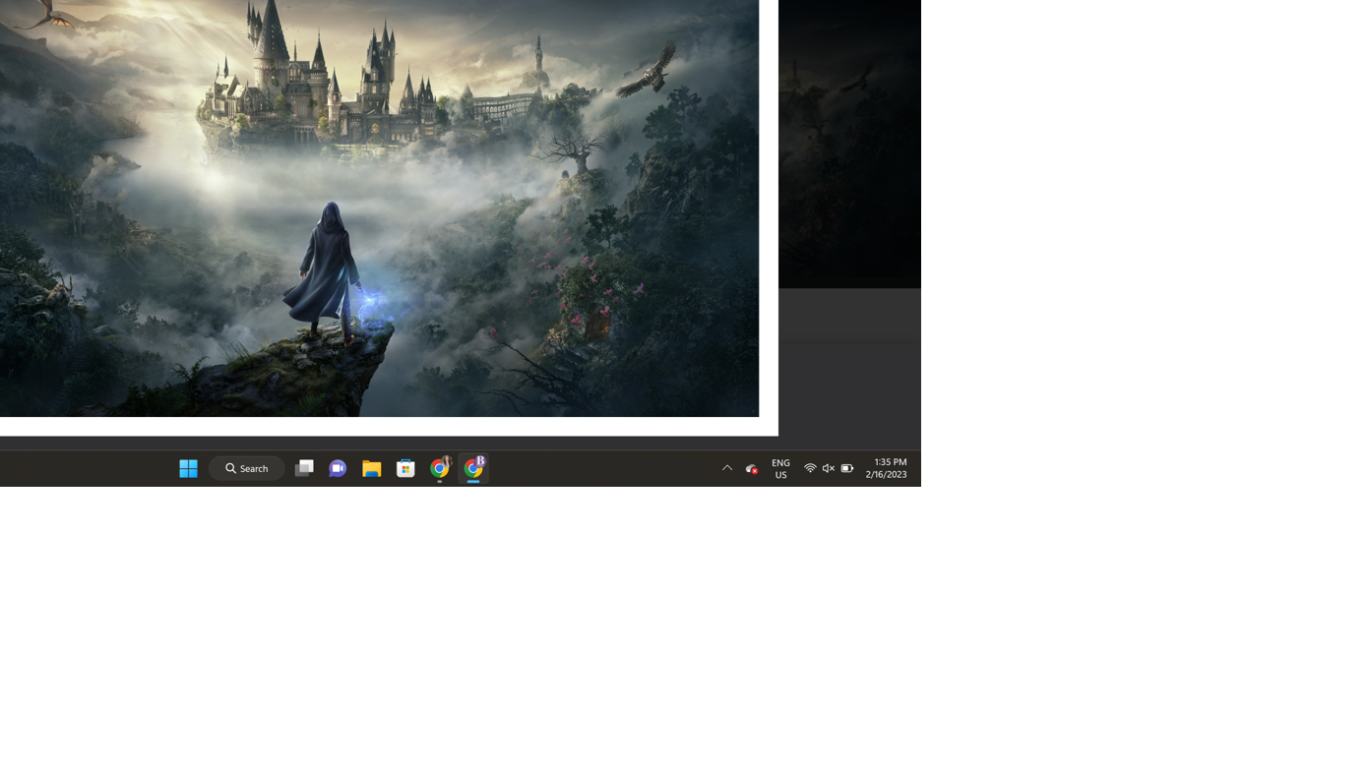Image resolution: width=1365 pixels, height=771 pixels.
Task: Click the battery status tray icon
Action: [x=847, y=469]
